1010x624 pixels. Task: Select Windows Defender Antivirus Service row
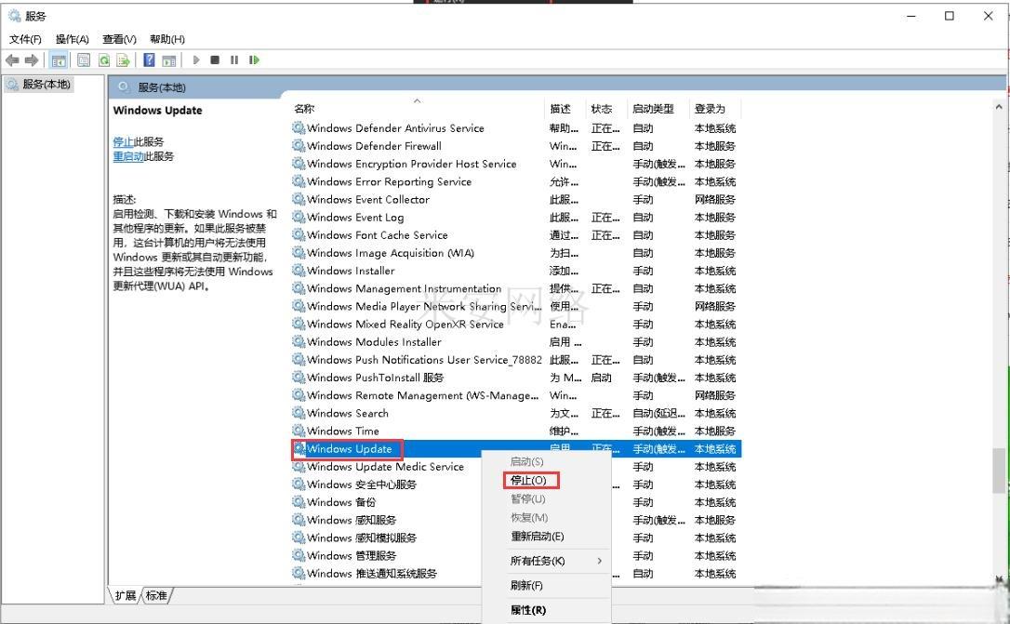pyautogui.click(x=516, y=128)
